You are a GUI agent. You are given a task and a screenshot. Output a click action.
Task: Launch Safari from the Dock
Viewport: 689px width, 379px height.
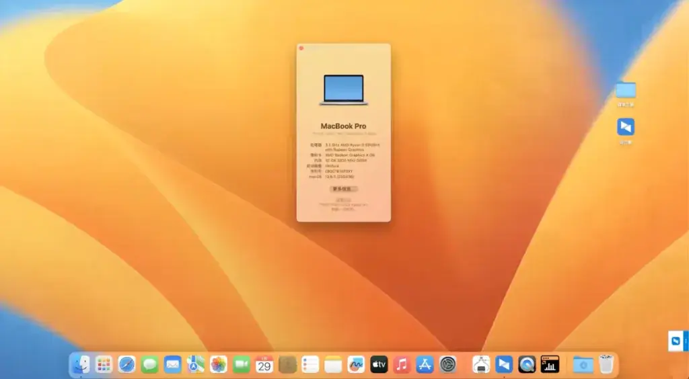(126, 364)
